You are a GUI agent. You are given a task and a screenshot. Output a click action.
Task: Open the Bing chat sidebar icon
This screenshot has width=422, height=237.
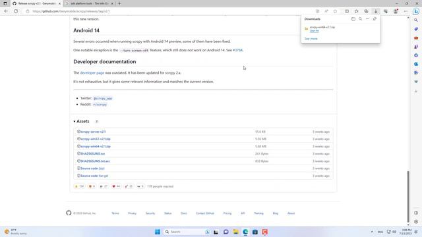tap(416, 11)
